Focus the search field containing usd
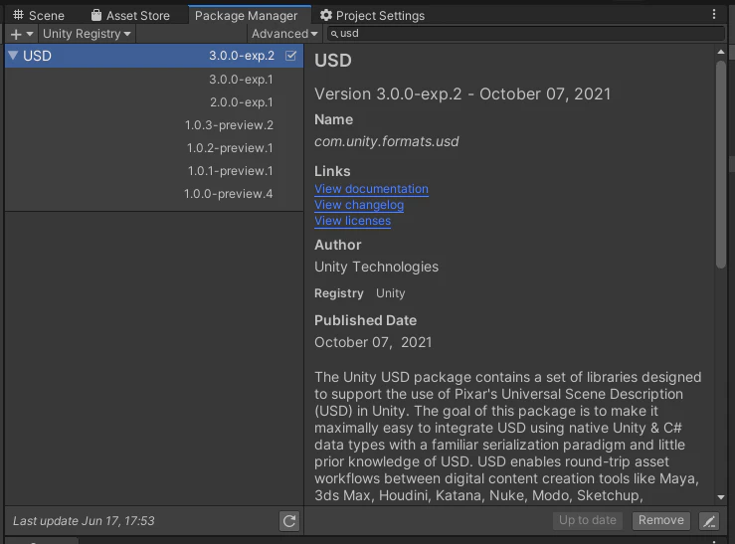Screen dimensions: 735x544 click(x=526, y=34)
